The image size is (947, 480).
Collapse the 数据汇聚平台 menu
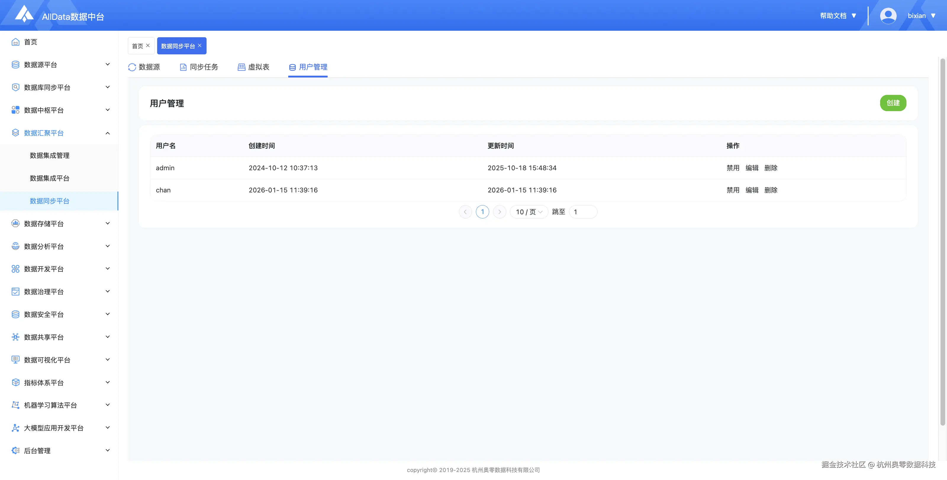pyautogui.click(x=107, y=133)
